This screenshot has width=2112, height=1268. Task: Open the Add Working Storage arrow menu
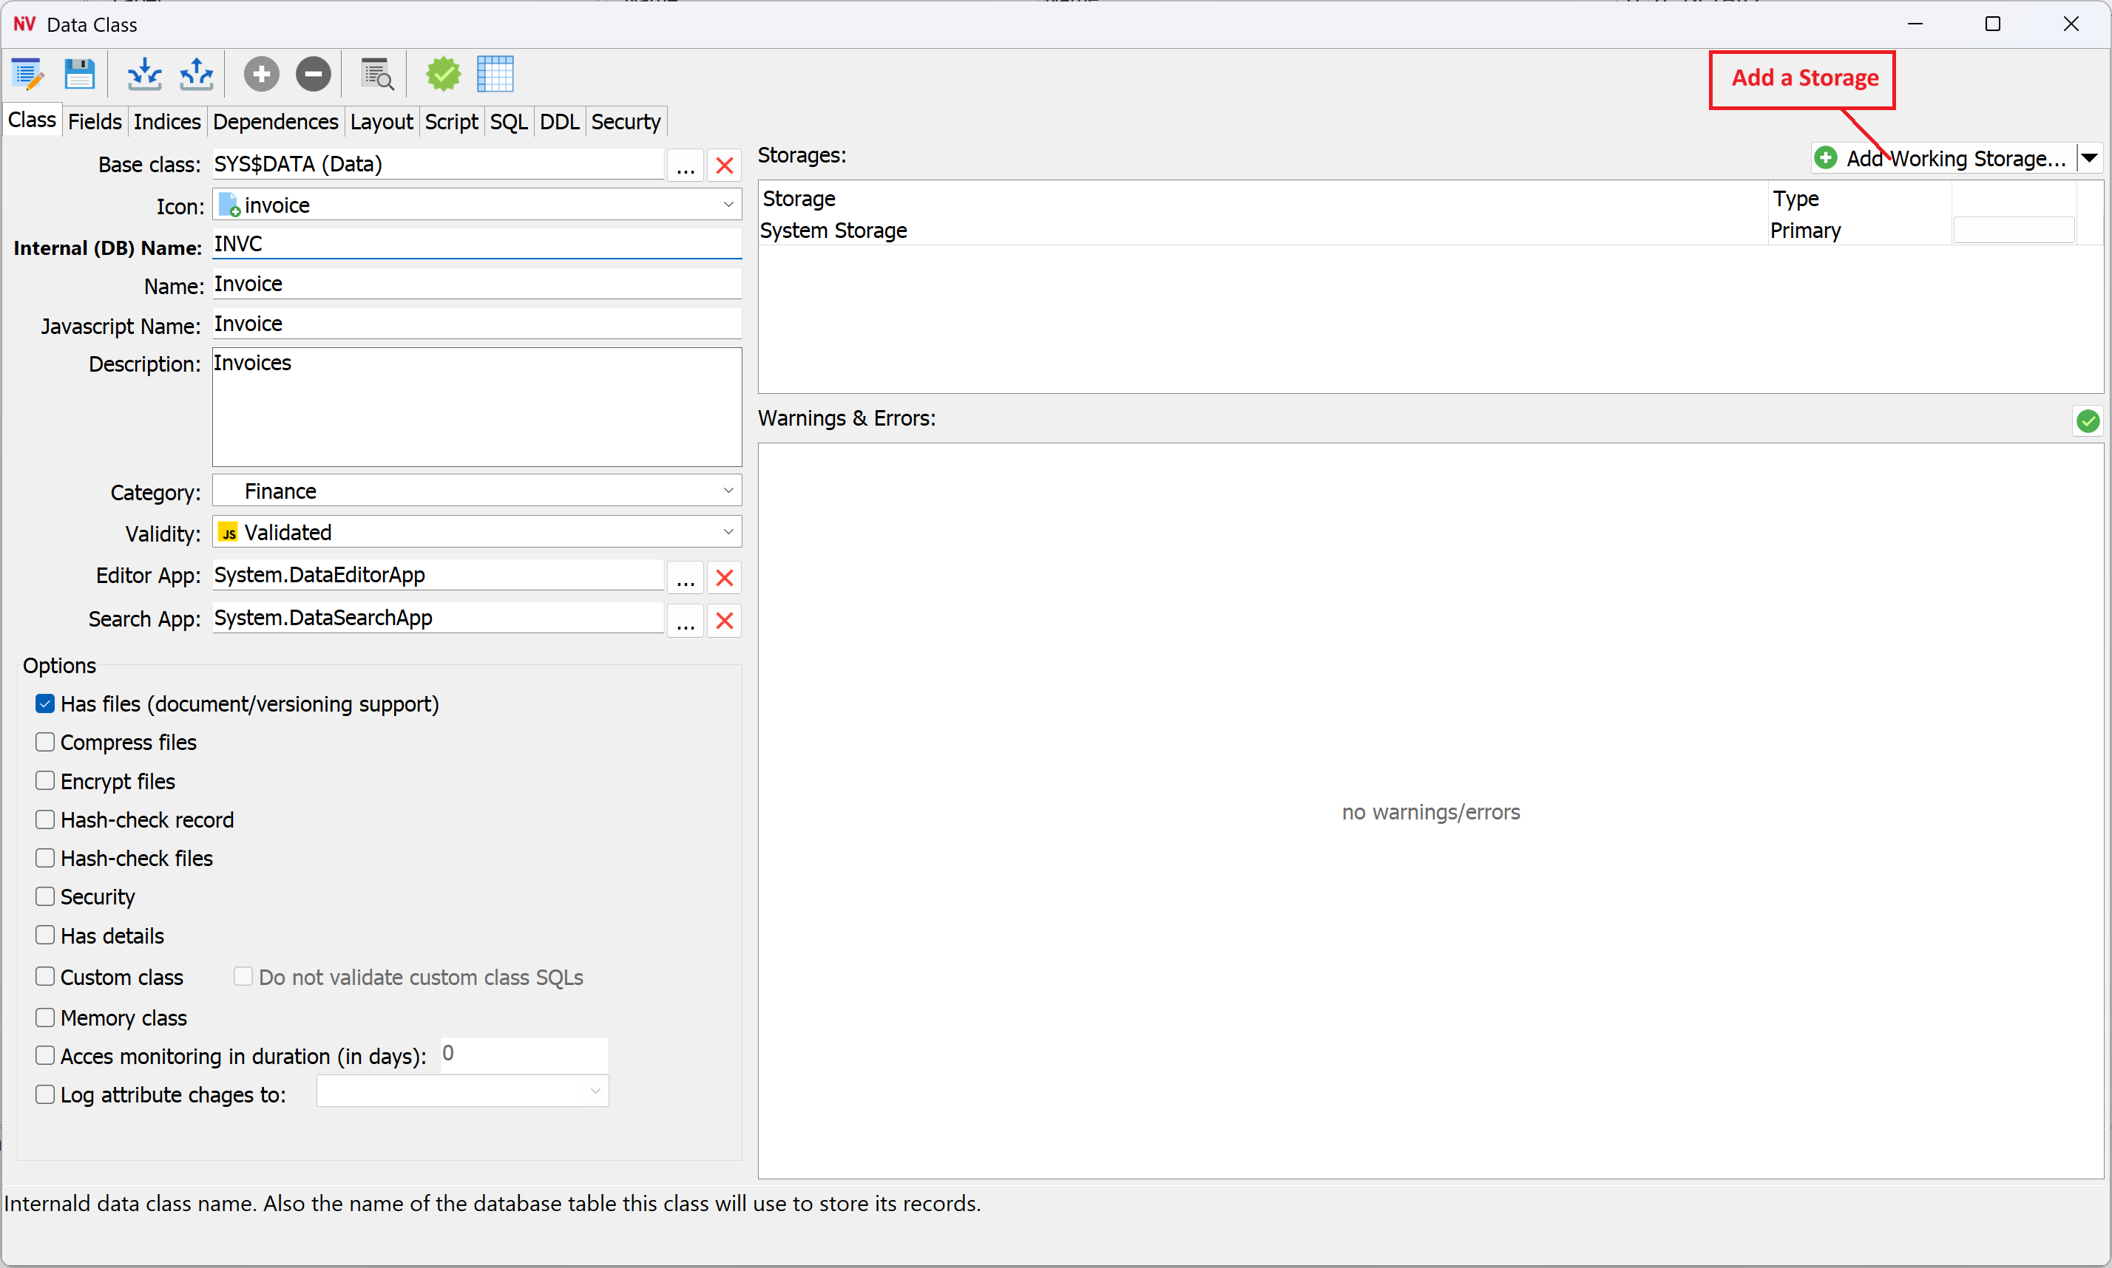pyautogui.click(x=2089, y=158)
